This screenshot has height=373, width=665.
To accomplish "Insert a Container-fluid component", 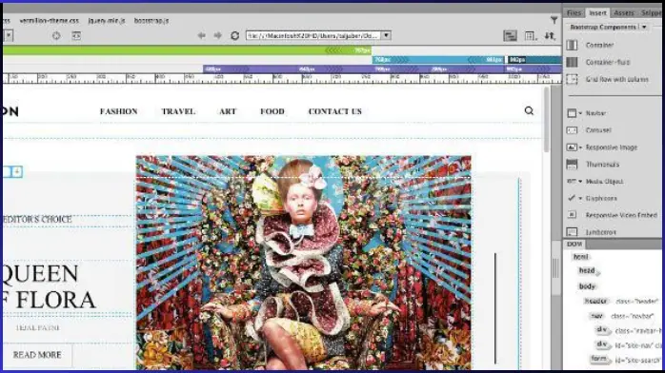I will (x=599, y=62).
